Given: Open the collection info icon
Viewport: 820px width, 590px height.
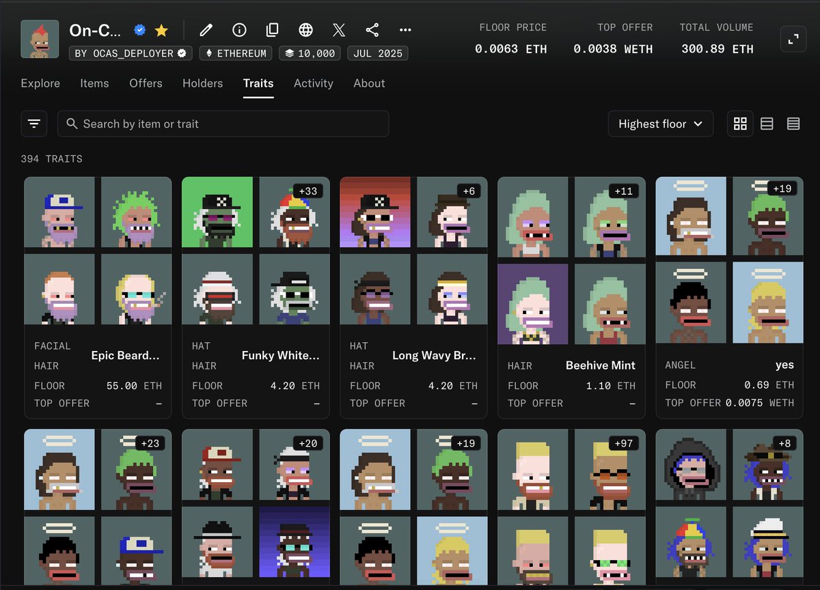Looking at the screenshot, I should pyautogui.click(x=239, y=30).
